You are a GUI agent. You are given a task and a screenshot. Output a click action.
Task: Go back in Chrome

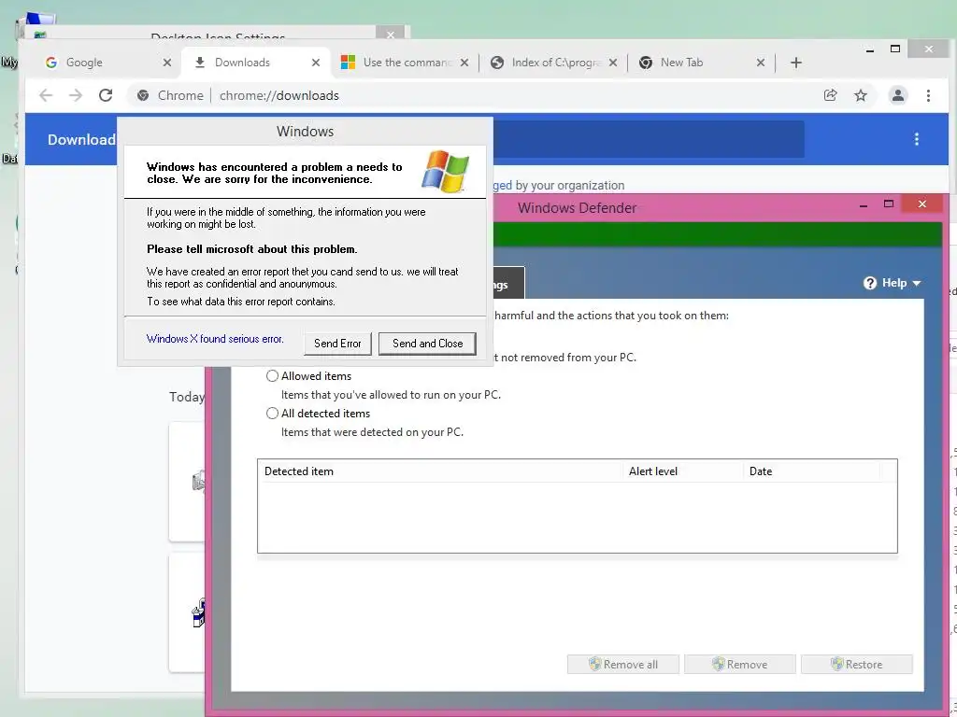[x=46, y=95]
